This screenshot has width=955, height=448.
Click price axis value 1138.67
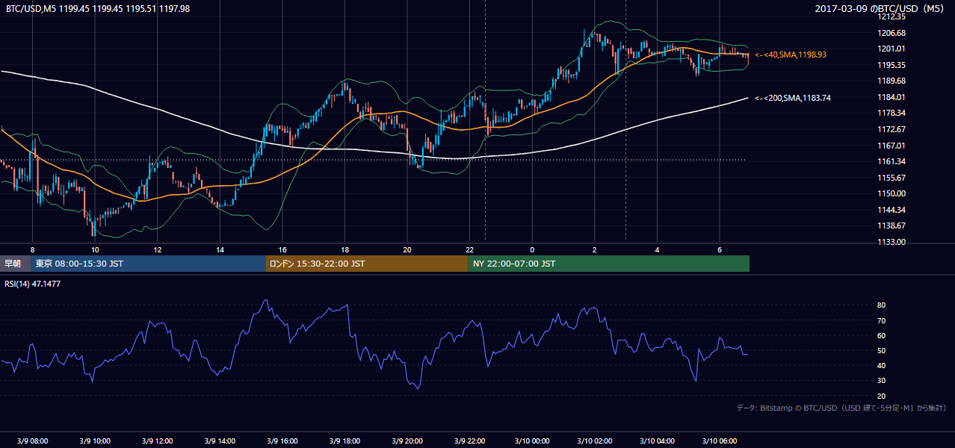pyautogui.click(x=892, y=225)
